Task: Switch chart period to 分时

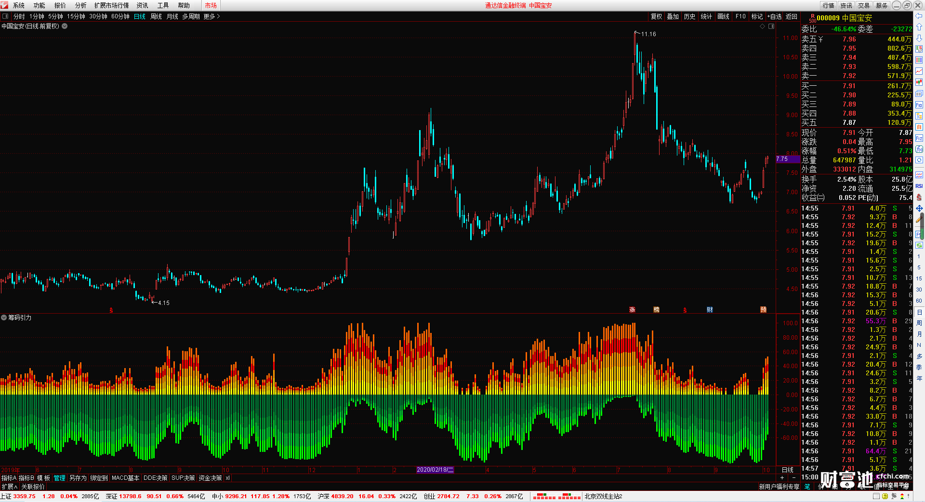Action: tap(19, 16)
